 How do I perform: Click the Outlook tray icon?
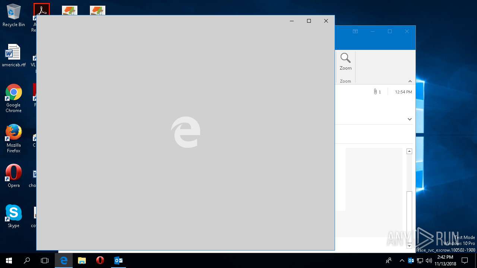[x=411, y=261]
